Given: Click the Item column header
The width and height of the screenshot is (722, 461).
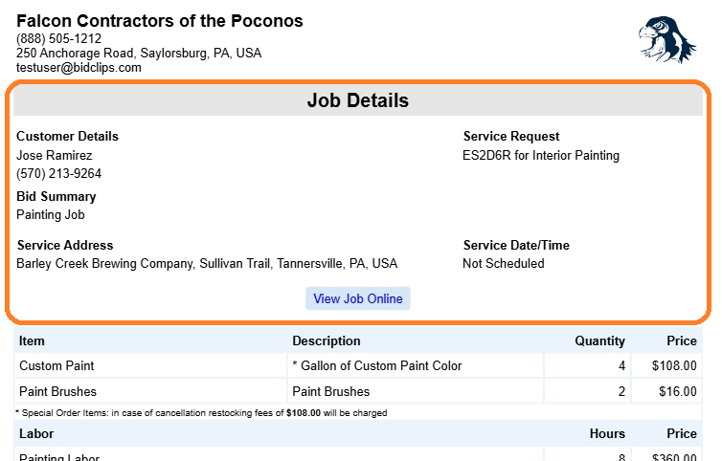Looking at the screenshot, I should [32, 340].
